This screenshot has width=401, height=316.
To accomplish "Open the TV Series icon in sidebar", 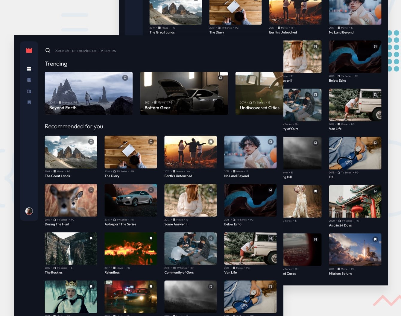I will [29, 91].
